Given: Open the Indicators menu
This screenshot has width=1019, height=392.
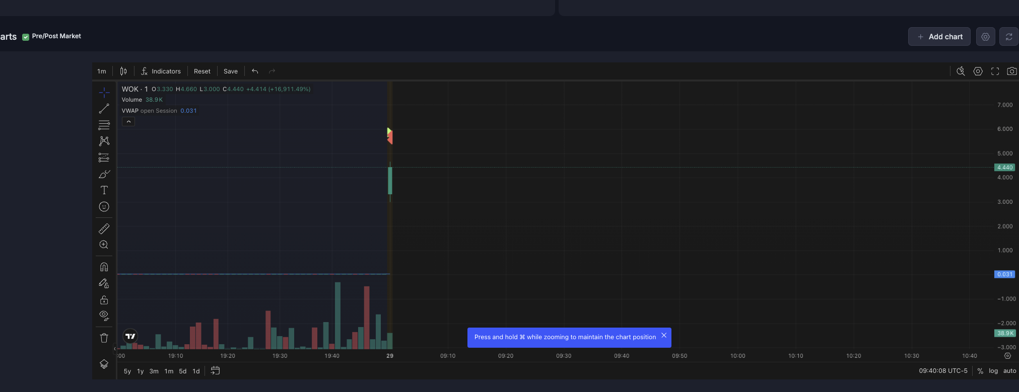Looking at the screenshot, I should click(x=161, y=71).
